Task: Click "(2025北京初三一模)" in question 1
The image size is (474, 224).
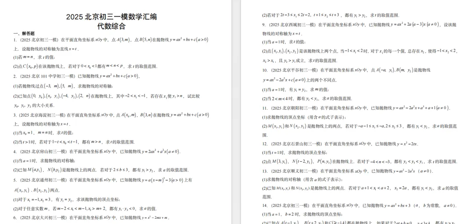Action: pos(39,39)
